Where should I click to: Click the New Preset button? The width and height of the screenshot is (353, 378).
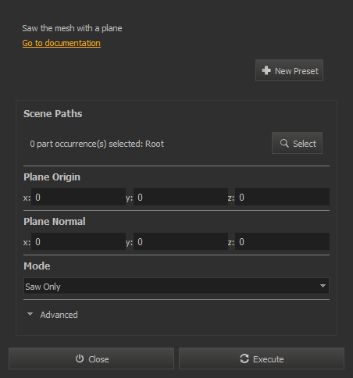[x=289, y=70]
